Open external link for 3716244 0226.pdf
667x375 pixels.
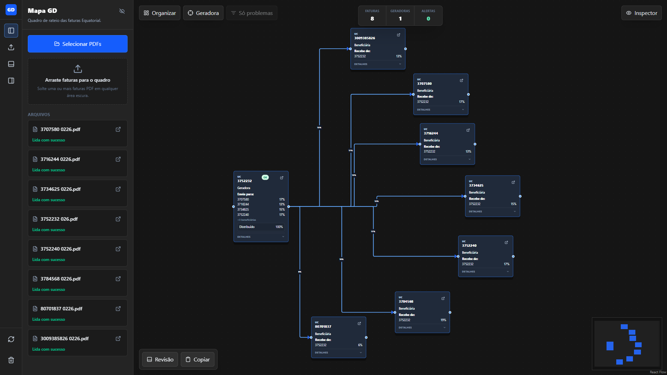pos(118,159)
